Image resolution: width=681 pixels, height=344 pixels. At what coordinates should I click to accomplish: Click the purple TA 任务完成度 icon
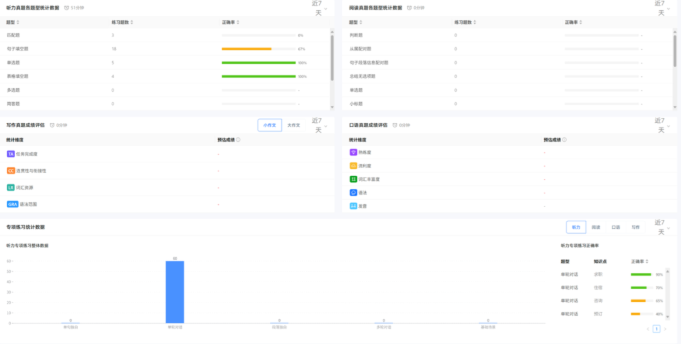(x=11, y=154)
